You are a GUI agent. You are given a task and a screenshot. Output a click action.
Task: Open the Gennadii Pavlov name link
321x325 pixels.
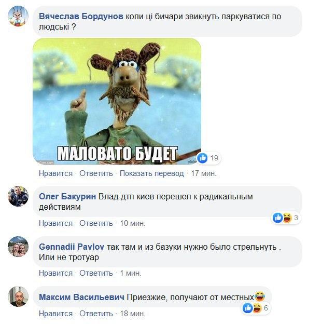tap(72, 247)
